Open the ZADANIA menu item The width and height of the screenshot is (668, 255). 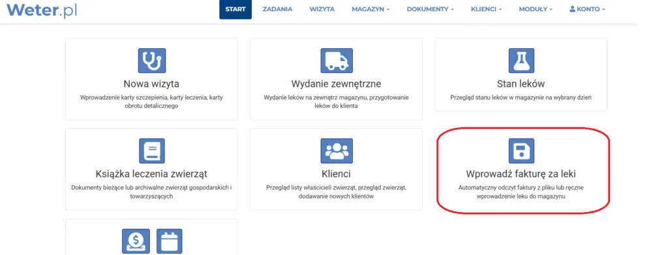[x=277, y=9]
